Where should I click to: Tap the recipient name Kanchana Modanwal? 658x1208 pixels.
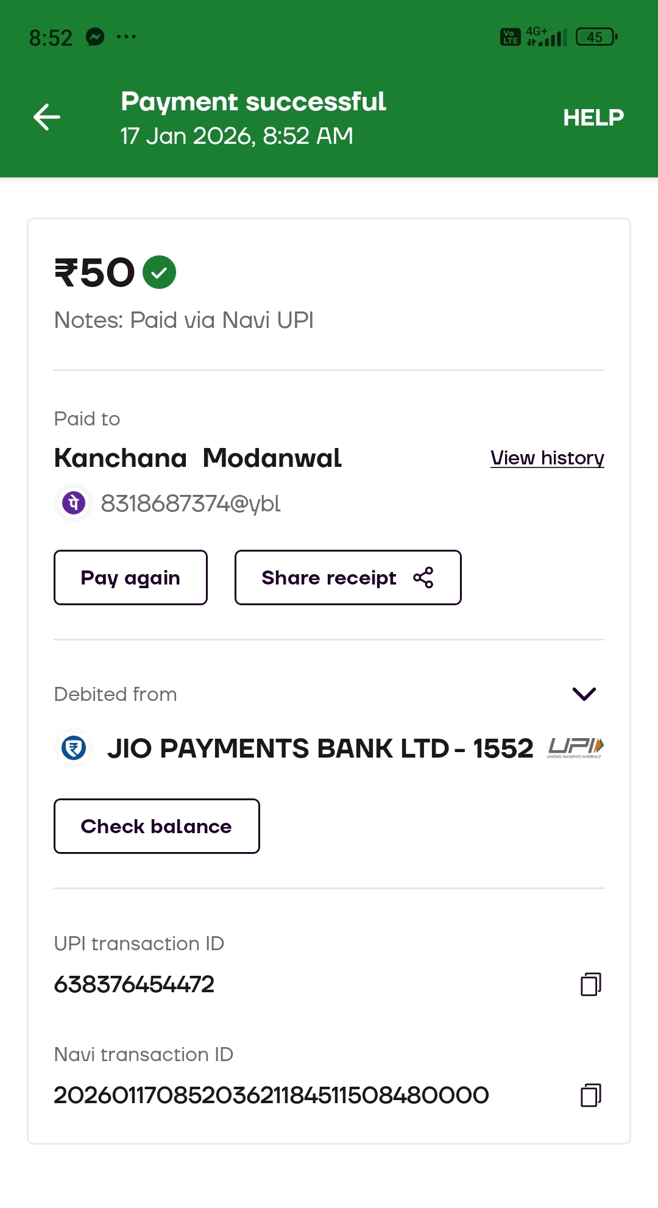pyautogui.click(x=197, y=458)
